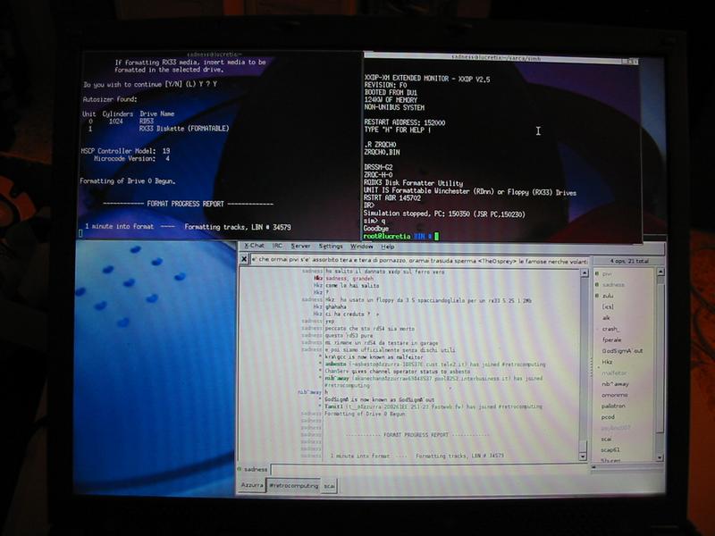Click the channel topic text field
715x536 pixels.
click(x=419, y=261)
